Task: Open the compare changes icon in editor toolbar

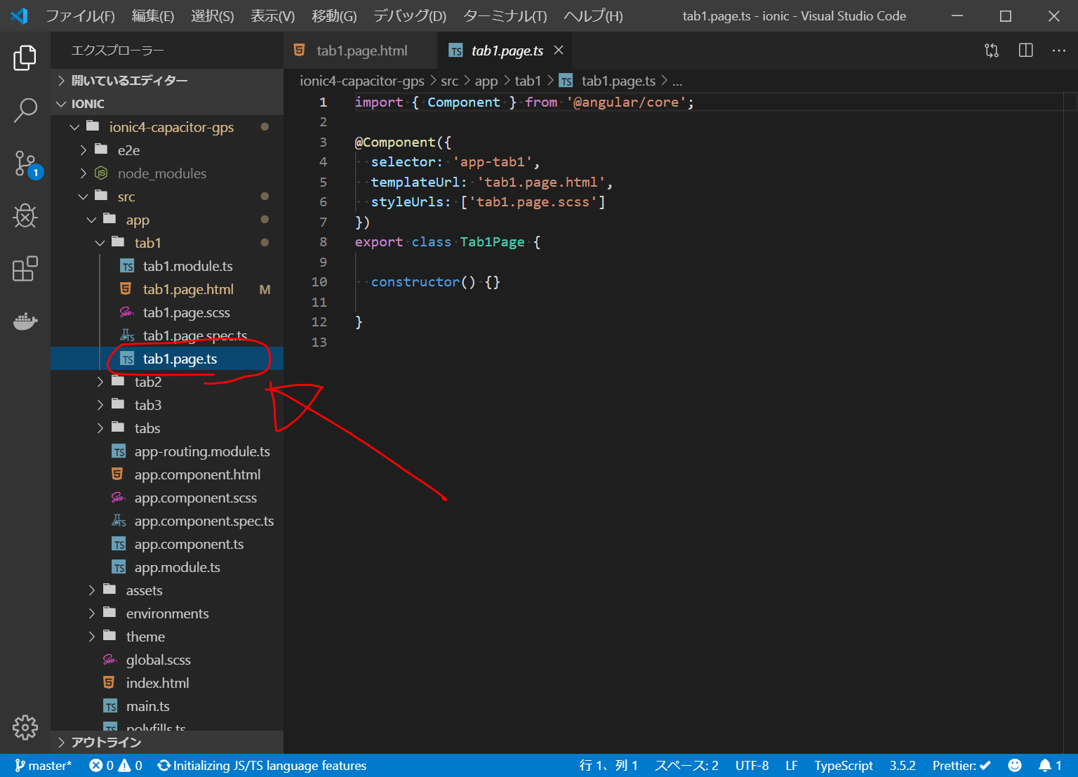Action: [x=992, y=51]
